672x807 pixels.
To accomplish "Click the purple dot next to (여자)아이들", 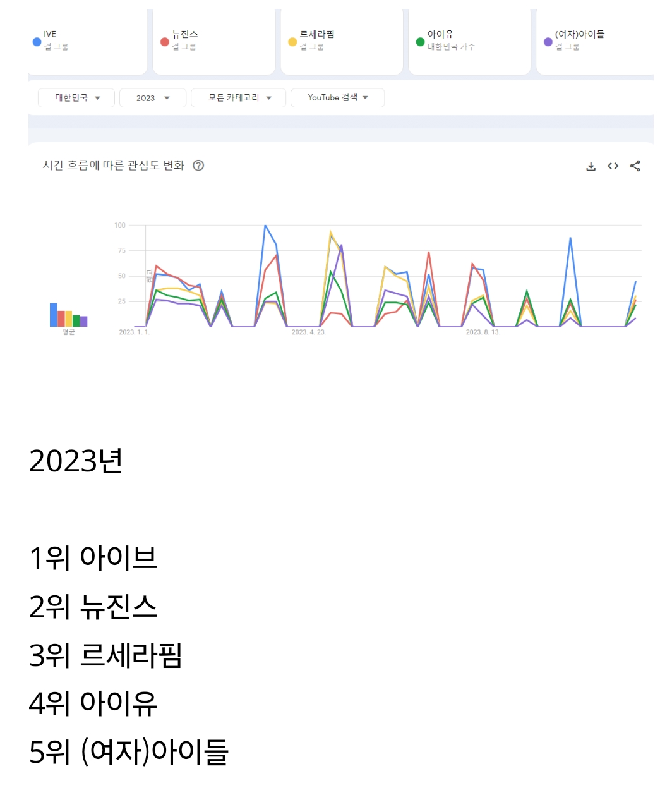I will click(548, 42).
